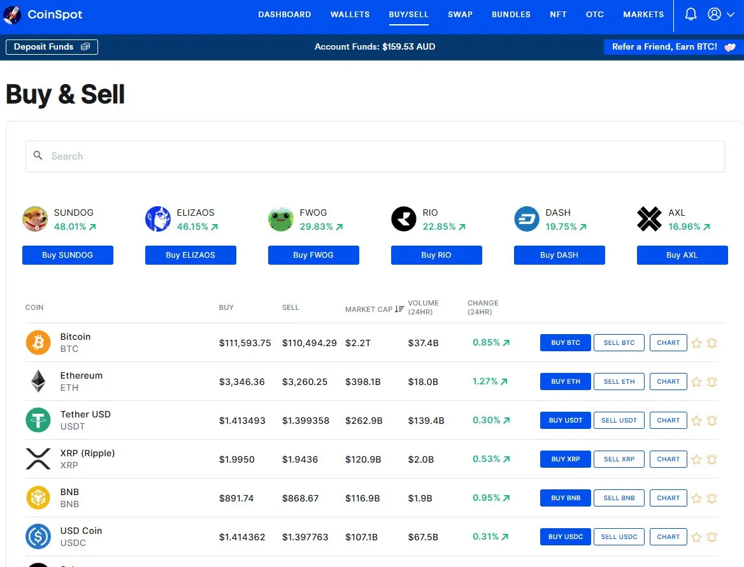Set a price alert bell for USDT
The image size is (744, 567).
(x=712, y=421)
